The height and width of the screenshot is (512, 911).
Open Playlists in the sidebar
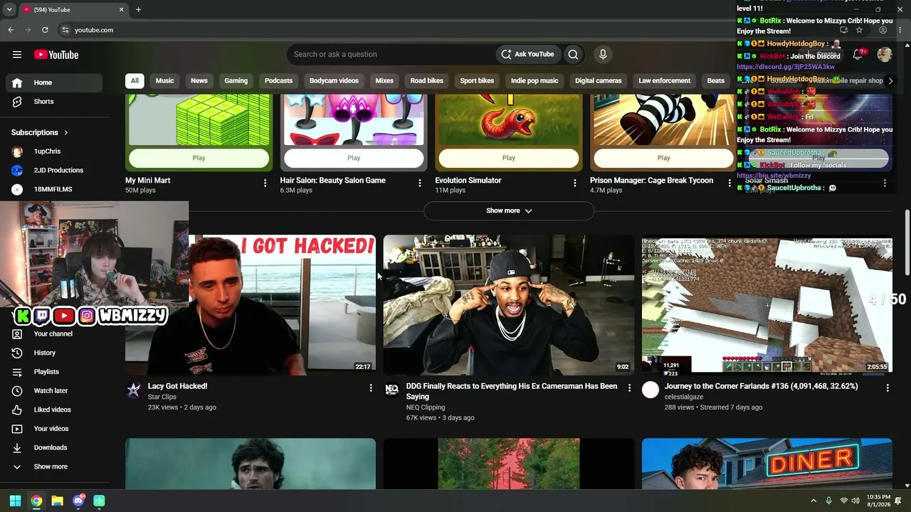(54, 372)
